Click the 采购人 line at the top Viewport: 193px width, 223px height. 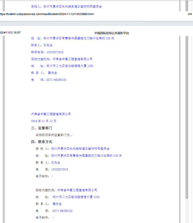pyautogui.click(x=66, y=6)
